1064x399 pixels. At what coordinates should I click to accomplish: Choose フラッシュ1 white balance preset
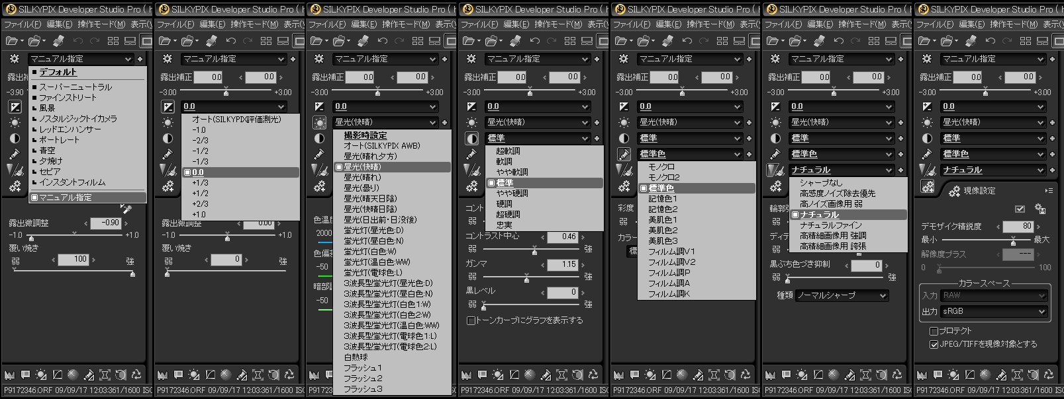click(363, 368)
